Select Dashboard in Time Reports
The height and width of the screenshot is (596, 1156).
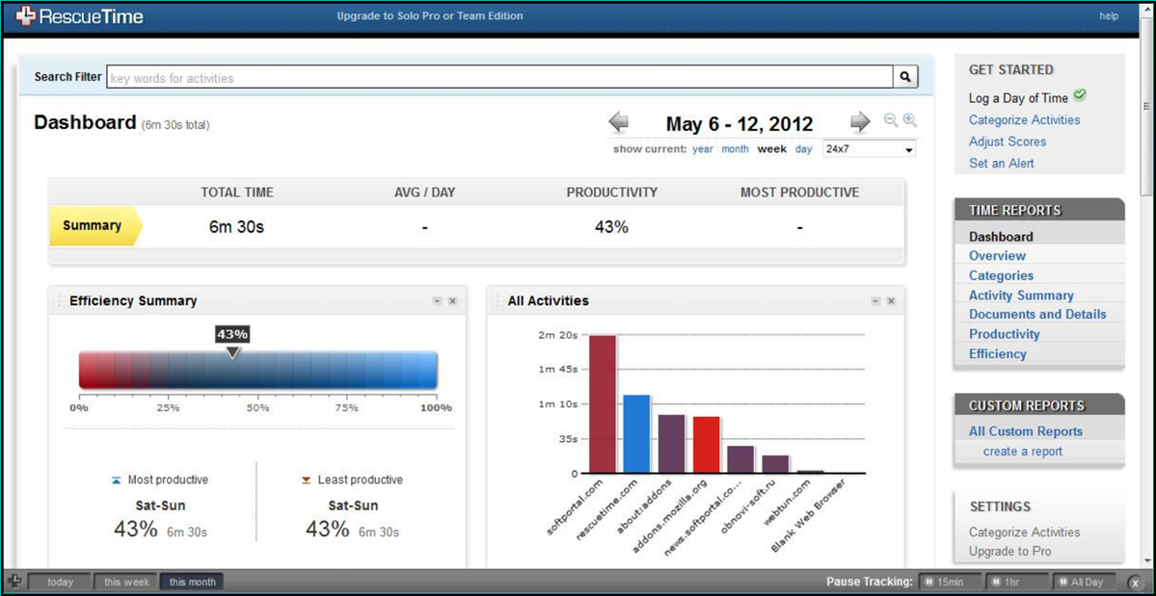click(x=1001, y=237)
